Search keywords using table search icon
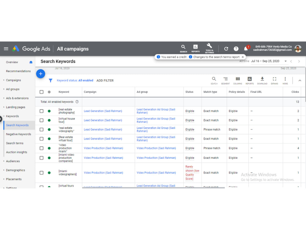This screenshot has width=306, height=229. 214,80
